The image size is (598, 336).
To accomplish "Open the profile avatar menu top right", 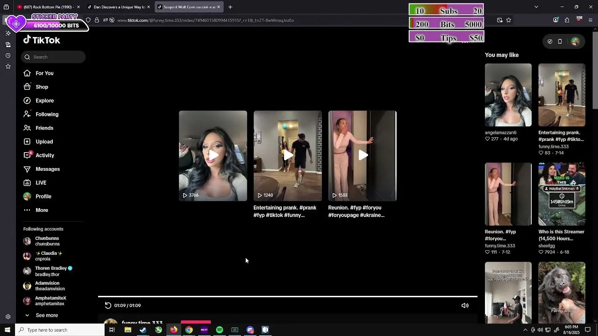I will pos(575,42).
